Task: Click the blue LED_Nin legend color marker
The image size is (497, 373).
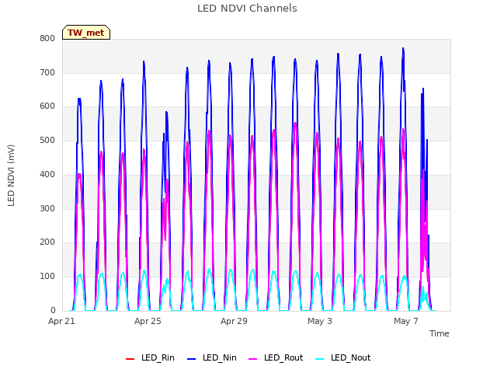Action: coord(192,359)
